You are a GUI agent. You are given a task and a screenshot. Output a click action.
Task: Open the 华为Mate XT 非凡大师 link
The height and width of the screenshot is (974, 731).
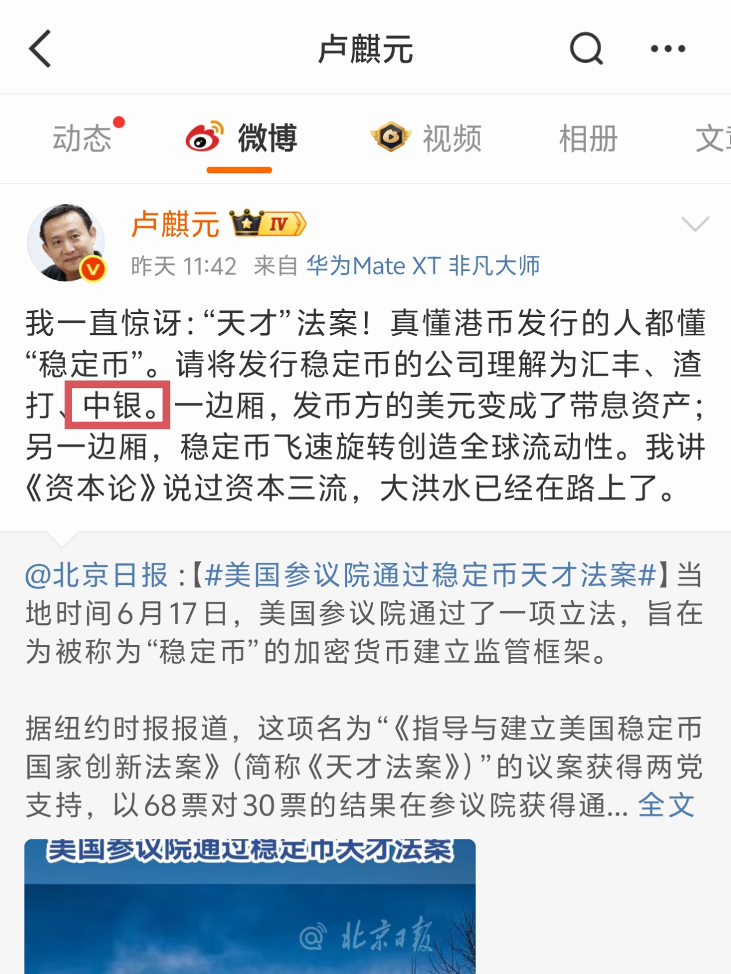pos(423,266)
